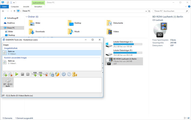191x120 pixels.
Task: Open the Computer ribbon tab
Action: 15,7
